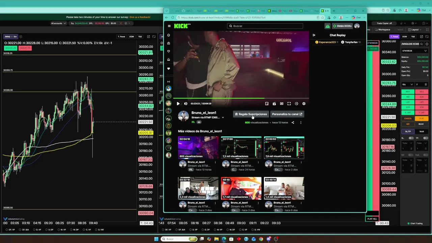The height and width of the screenshot is (243, 432).
Task: Click inside the Windows taskbar search box
Action: [x=179, y=239]
